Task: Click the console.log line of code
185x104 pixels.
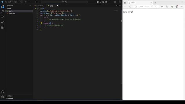Action: pos(56,11)
